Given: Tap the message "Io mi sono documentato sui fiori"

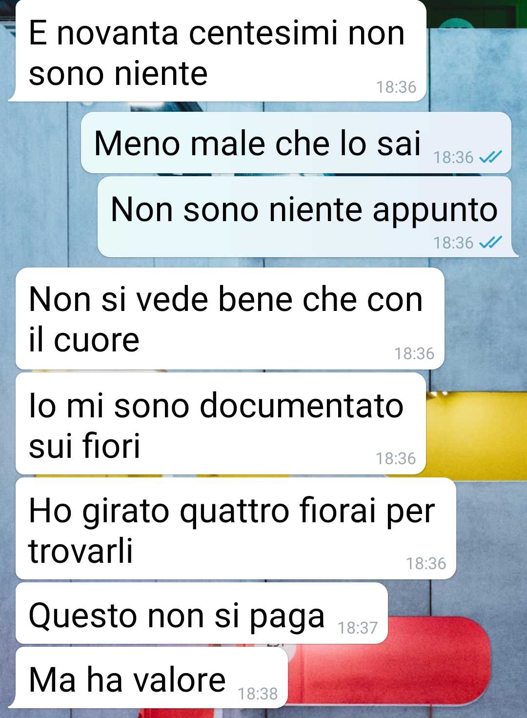Looking at the screenshot, I should (x=221, y=424).
